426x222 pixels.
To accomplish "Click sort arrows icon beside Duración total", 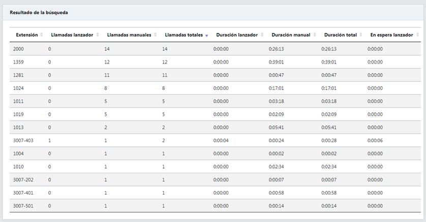I will [361, 35].
